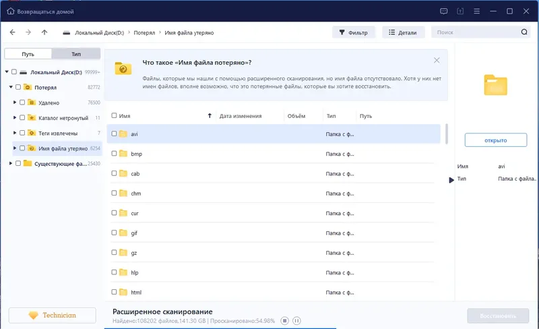This screenshot has height=329, width=539.
Task: Pause the scan with the pause icon
Action: tap(296, 321)
